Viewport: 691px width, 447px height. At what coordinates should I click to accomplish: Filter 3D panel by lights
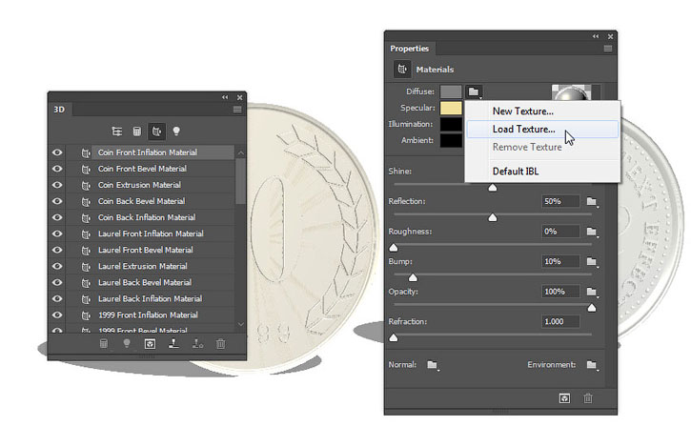(176, 132)
